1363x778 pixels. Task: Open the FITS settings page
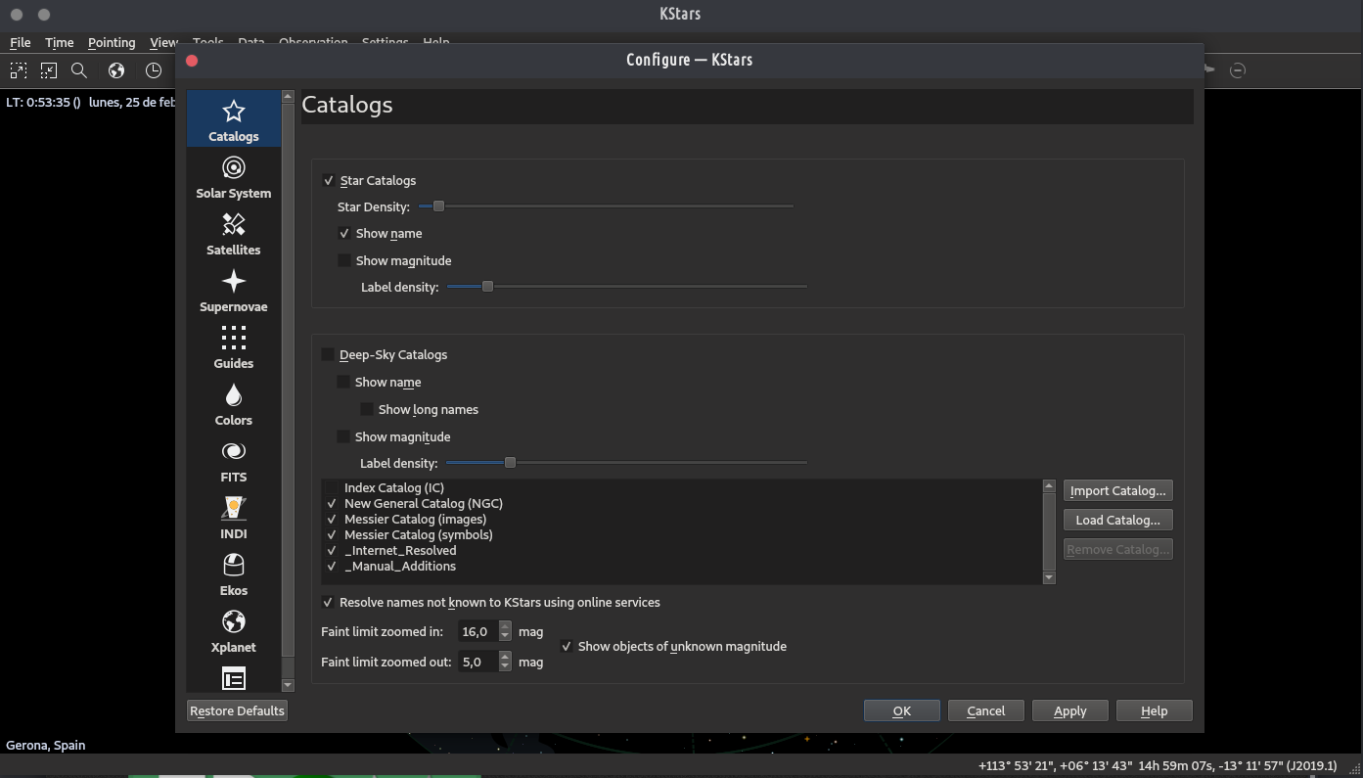tap(233, 460)
